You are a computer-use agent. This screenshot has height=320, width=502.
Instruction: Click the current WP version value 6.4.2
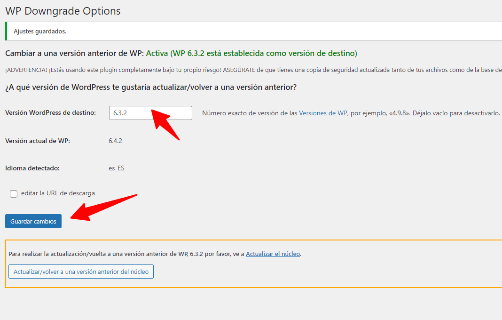[x=115, y=141]
